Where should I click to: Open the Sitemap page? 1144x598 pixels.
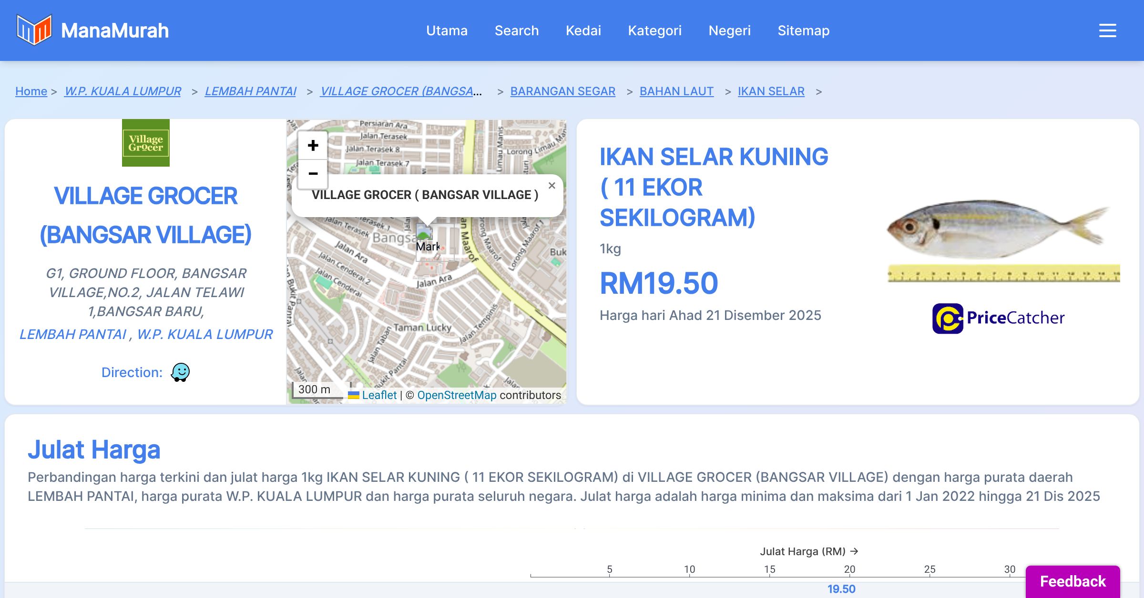pos(803,30)
